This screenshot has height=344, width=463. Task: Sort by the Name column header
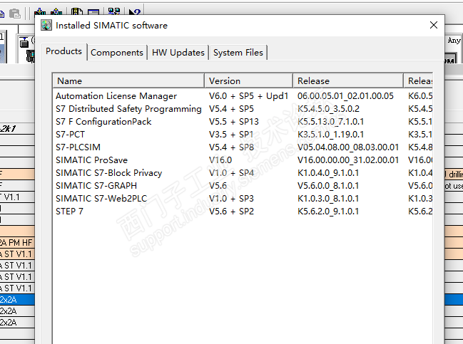[x=128, y=80]
